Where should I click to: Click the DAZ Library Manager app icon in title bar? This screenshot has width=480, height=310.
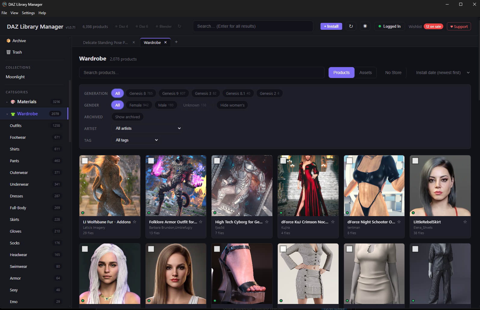coord(5,4)
